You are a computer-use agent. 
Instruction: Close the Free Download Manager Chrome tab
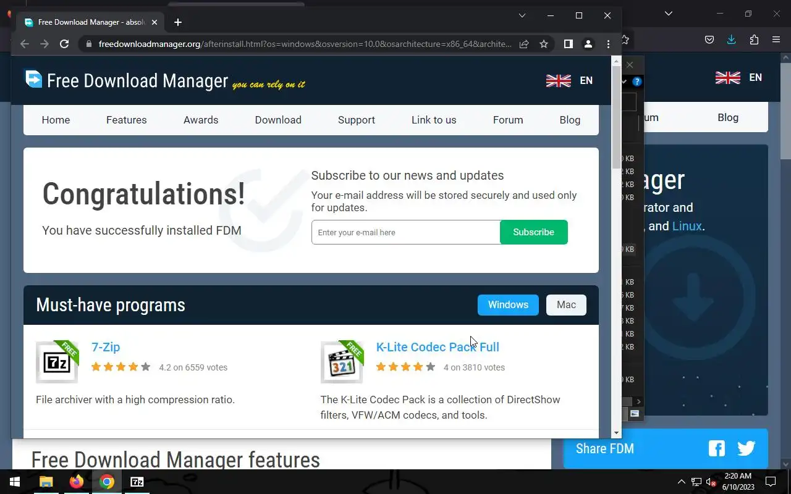tap(154, 22)
